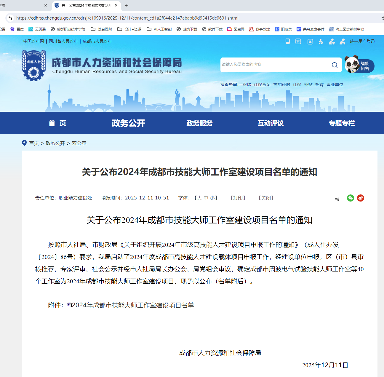Click the generic share icon
The image size is (384, 377).
pyautogui.click(x=337, y=199)
